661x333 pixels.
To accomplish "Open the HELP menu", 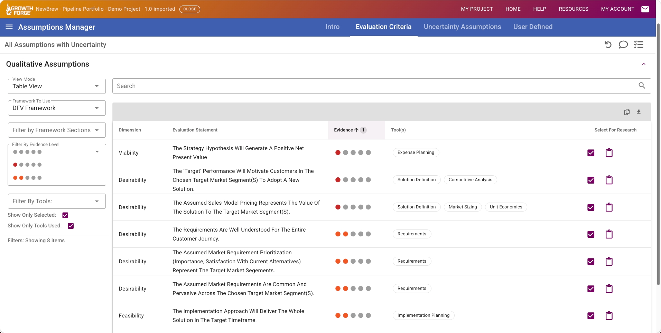I will 539,9.
